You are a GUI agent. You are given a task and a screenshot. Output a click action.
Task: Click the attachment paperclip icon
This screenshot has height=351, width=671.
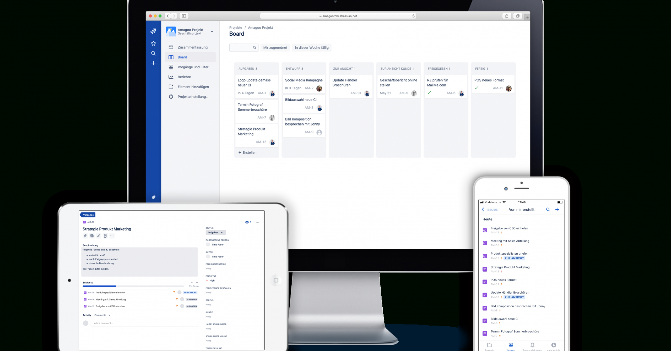pos(85,236)
